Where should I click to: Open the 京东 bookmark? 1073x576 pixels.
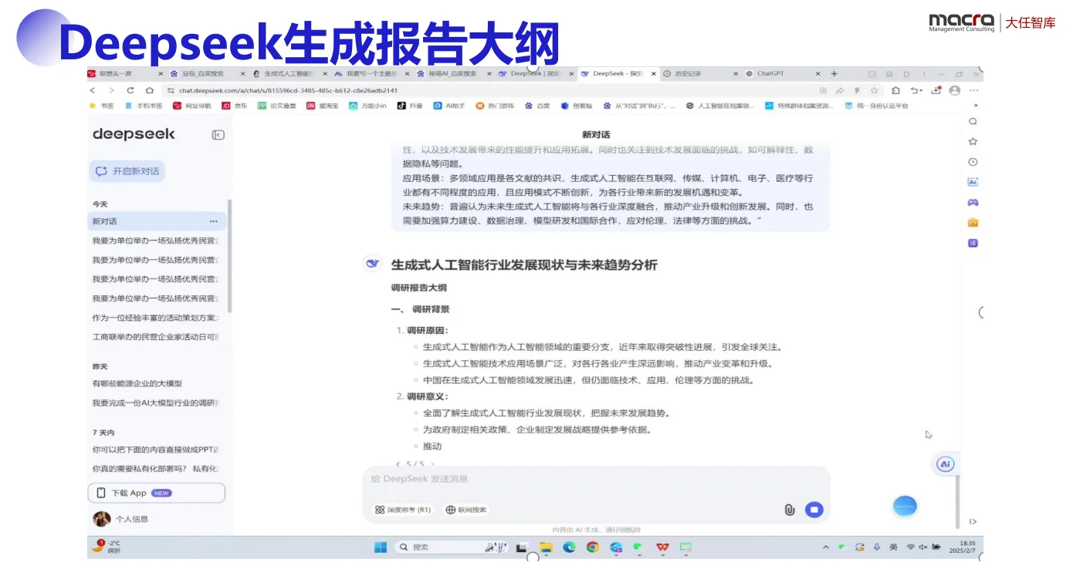coord(235,106)
